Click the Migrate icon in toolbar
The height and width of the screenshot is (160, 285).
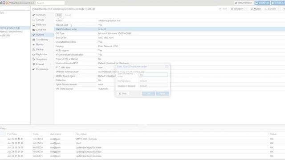click(x=252, y=9)
